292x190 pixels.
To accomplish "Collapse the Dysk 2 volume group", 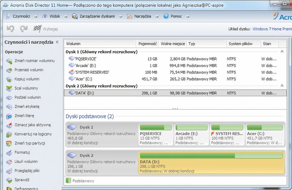I will click(282, 86).
